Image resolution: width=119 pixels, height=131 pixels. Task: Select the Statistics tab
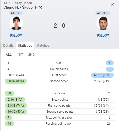[25, 46]
